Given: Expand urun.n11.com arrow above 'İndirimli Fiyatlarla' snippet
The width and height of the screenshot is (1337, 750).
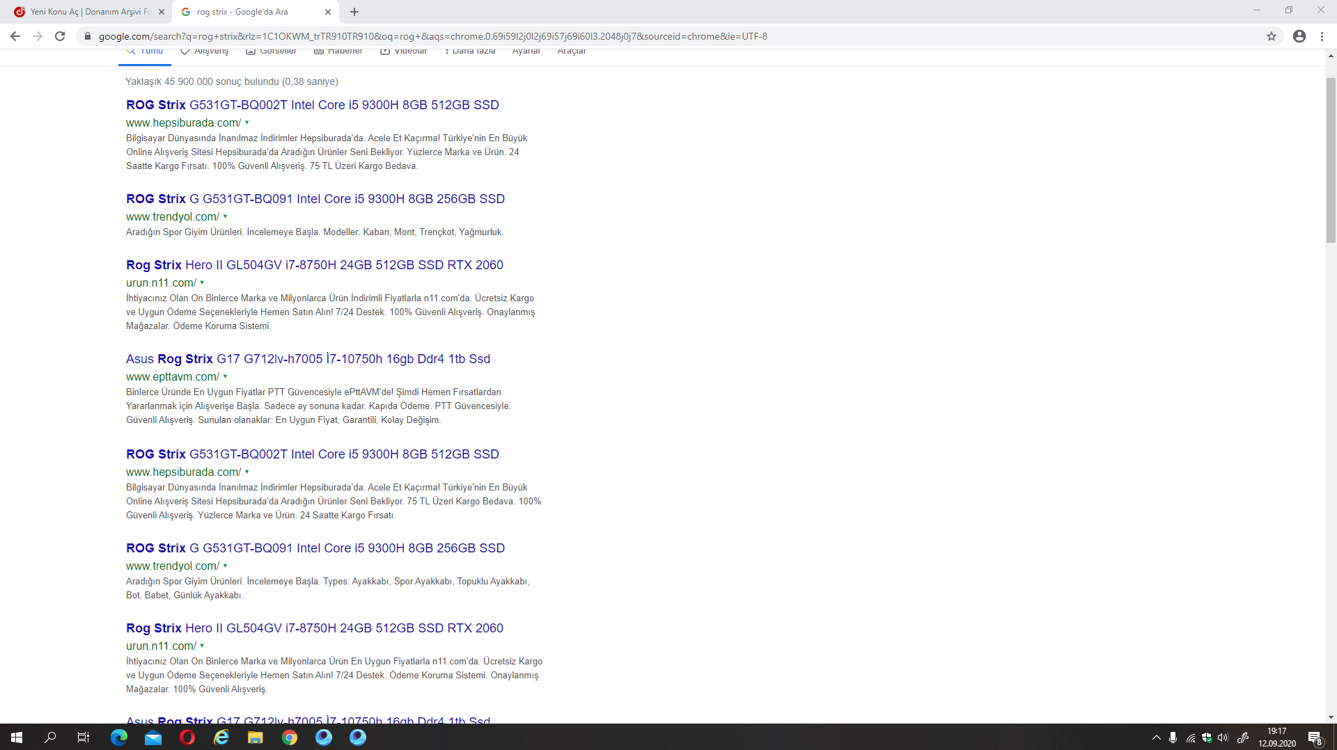Looking at the screenshot, I should point(202,282).
